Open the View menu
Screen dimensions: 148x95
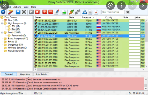(x=26, y=7)
